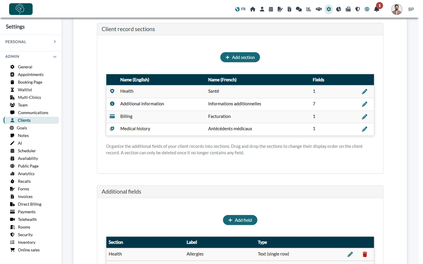423x264 pixels.
Task: Open Security settings
Action: tap(25, 235)
